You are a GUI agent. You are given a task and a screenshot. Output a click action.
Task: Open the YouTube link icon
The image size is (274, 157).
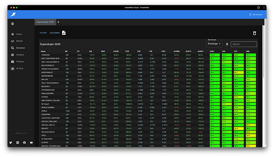[31, 143]
